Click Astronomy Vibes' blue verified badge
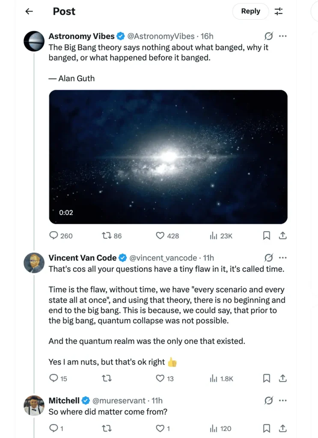318x438 pixels. coord(121,36)
